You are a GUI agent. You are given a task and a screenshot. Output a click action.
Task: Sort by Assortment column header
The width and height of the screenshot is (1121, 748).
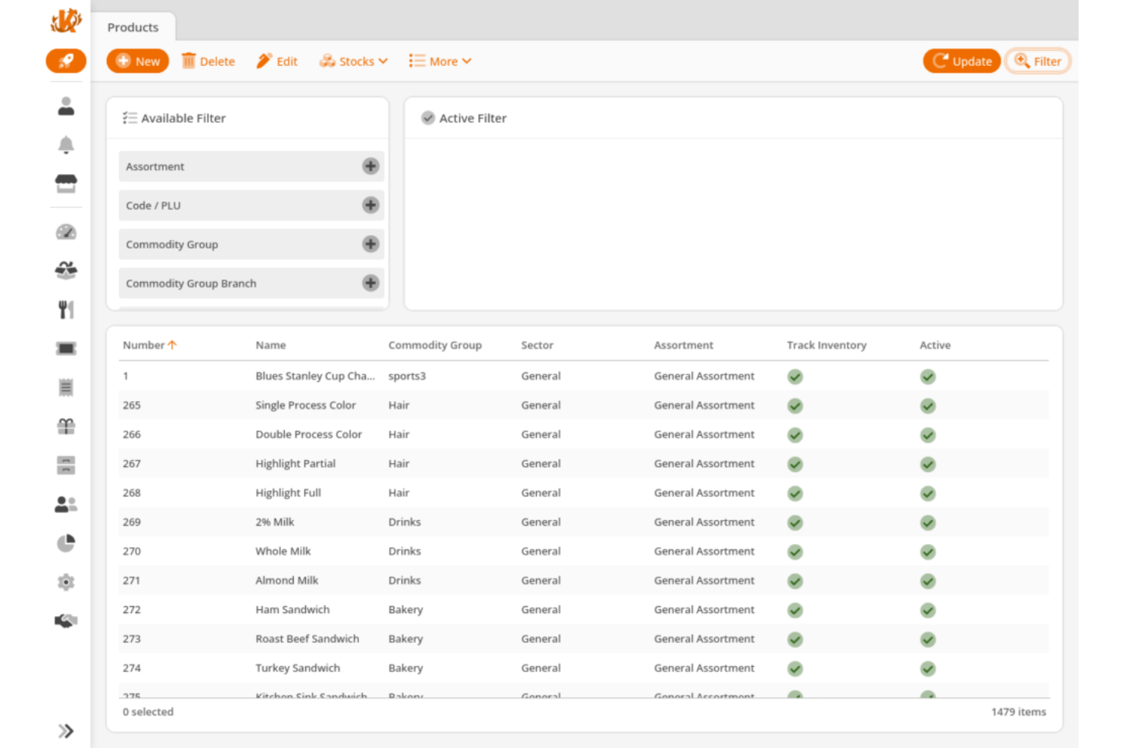tap(683, 345)
